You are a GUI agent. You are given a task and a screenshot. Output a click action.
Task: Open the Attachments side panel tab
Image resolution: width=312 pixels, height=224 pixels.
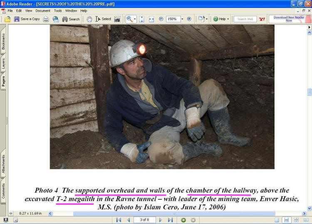pyautogui.click(x=3, y=164)
